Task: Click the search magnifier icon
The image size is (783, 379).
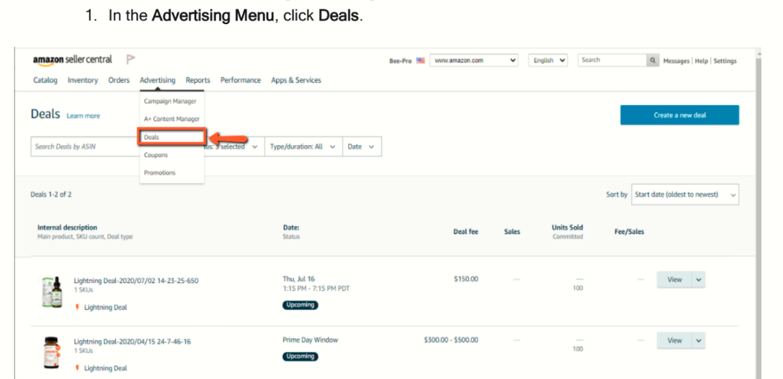Action: (x=652, y=60)
